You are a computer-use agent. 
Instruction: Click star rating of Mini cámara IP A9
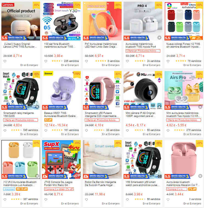[140, 130]
